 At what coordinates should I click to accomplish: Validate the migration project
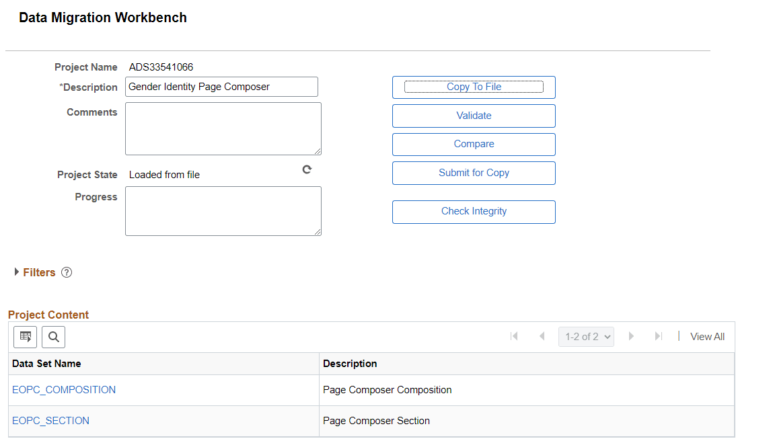point(474,116)
